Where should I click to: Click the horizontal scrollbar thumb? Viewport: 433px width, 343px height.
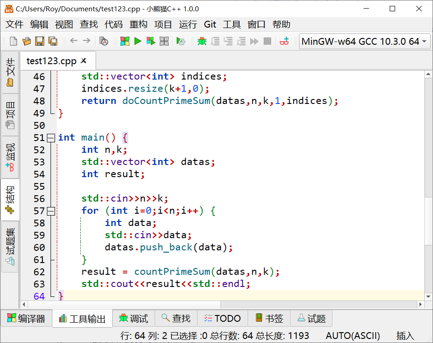[124, 305]
